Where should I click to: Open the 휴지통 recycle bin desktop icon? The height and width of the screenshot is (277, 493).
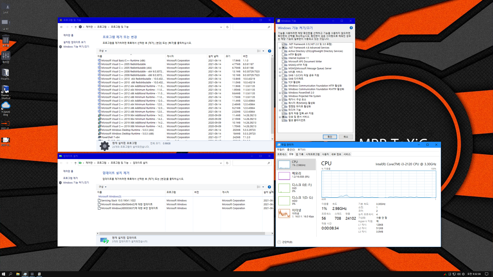[x=6, y=41]
